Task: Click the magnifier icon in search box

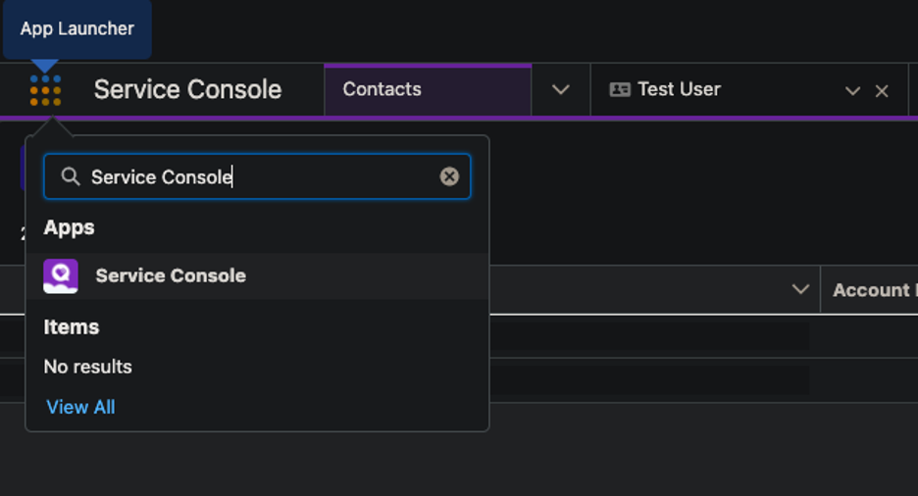Action: [71, 176]
